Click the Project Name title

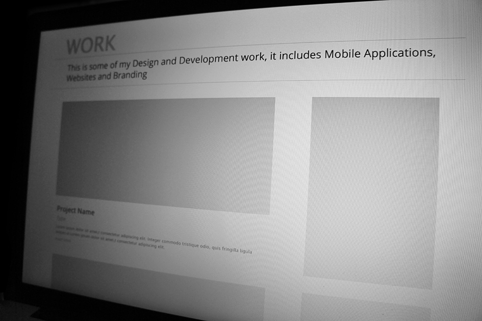(75, 211)
